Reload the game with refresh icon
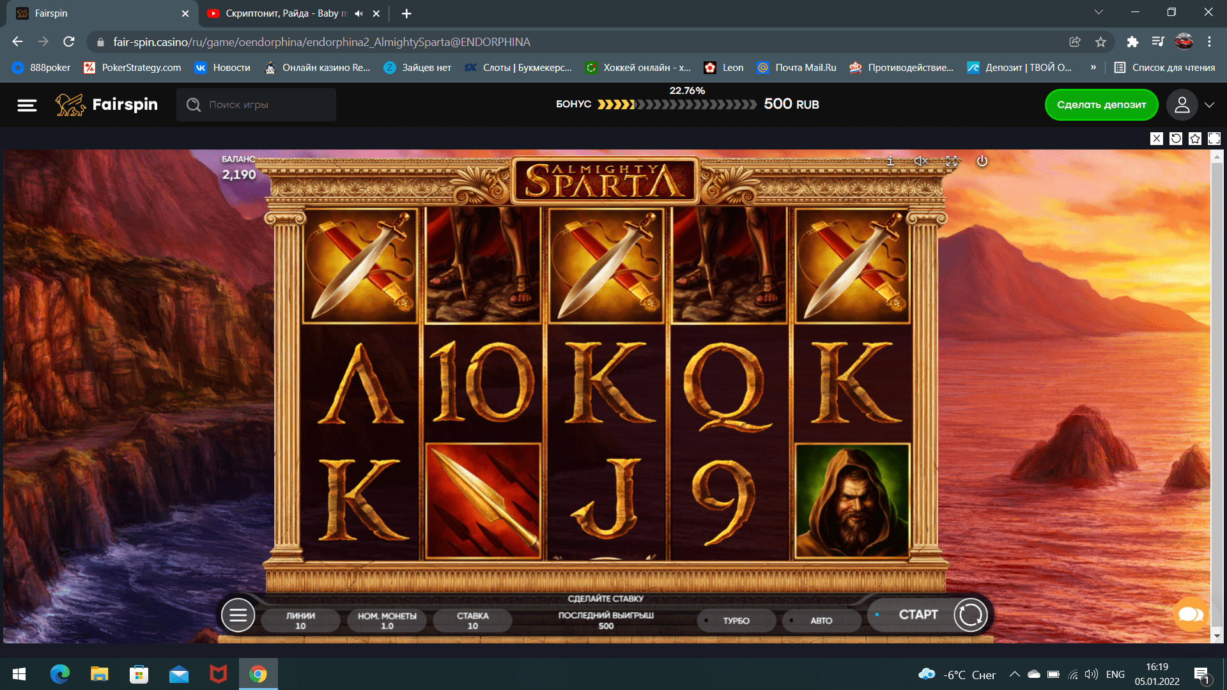 (x=1176, y=139)
